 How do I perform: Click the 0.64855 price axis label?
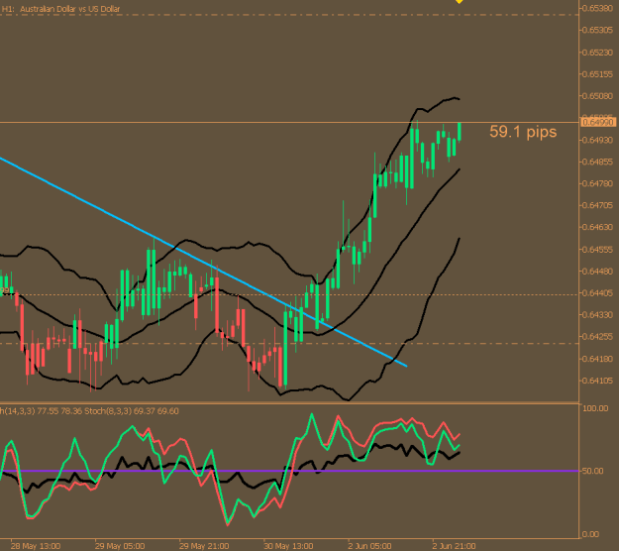[x=598, y=162]
